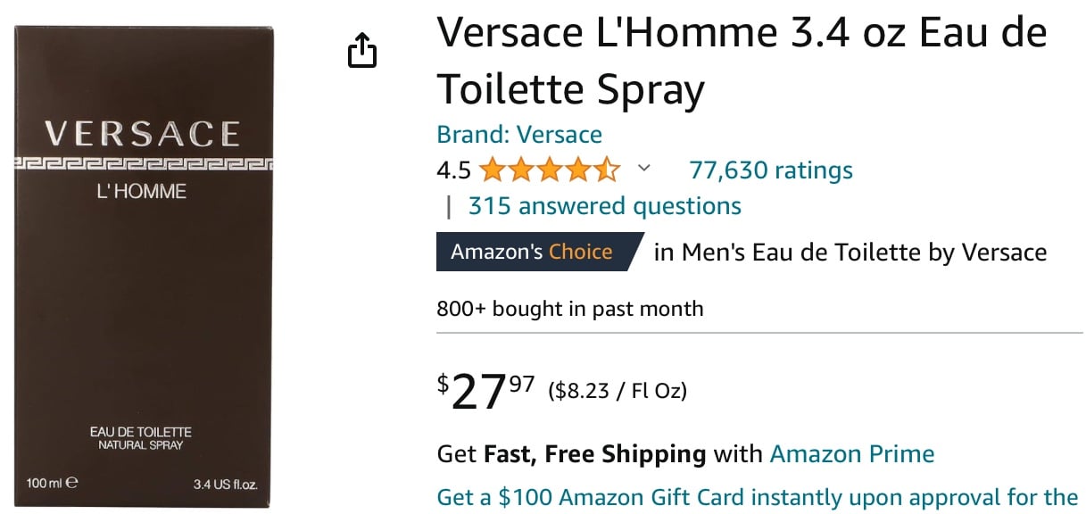This screenshot has height=514, width=1086.
Task: Open the 77,630 ratings link
Action: (x=770, y=170)
